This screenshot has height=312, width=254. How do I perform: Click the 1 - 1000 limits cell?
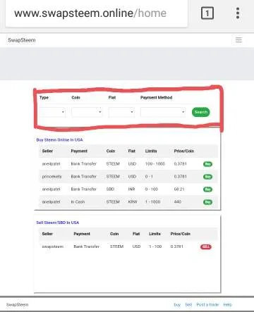click(x=152, y=202)
